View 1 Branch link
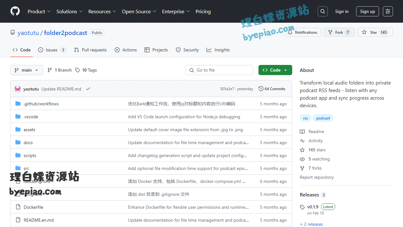The height and width of the screenshot is (227, 403). pos(60,70)
